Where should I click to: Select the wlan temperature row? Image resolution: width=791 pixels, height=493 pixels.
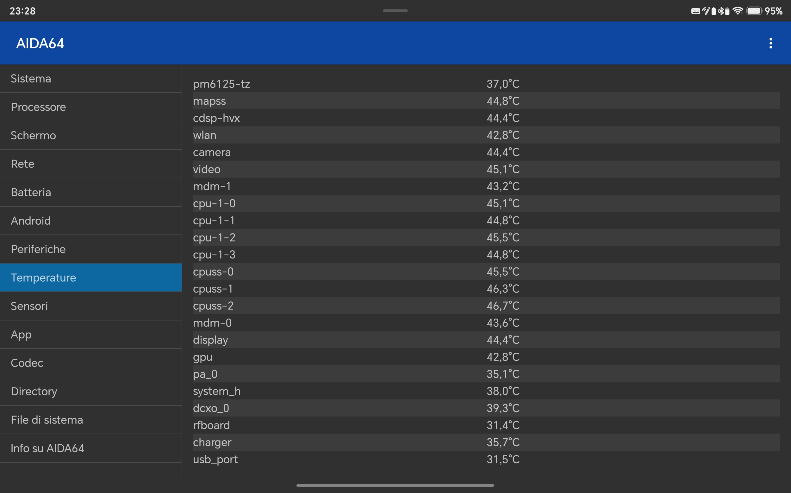[x=486, y=135]
